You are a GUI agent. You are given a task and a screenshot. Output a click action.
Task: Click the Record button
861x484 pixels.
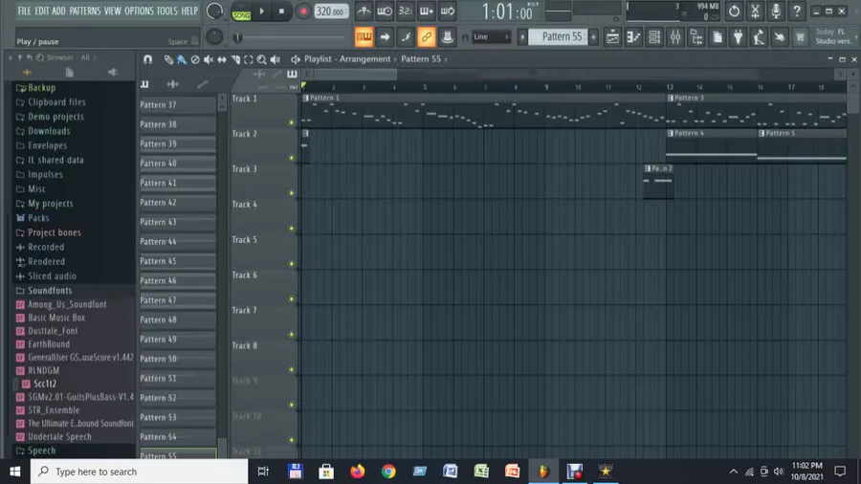(x=302, y=11)
